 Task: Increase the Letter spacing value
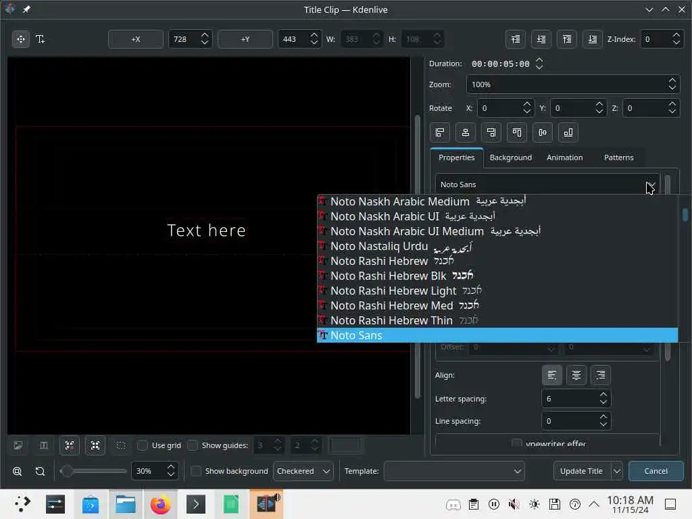point(603,394)
